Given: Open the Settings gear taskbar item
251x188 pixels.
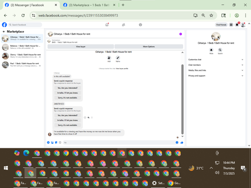Looking at the screenshot, I should (158, 183).
